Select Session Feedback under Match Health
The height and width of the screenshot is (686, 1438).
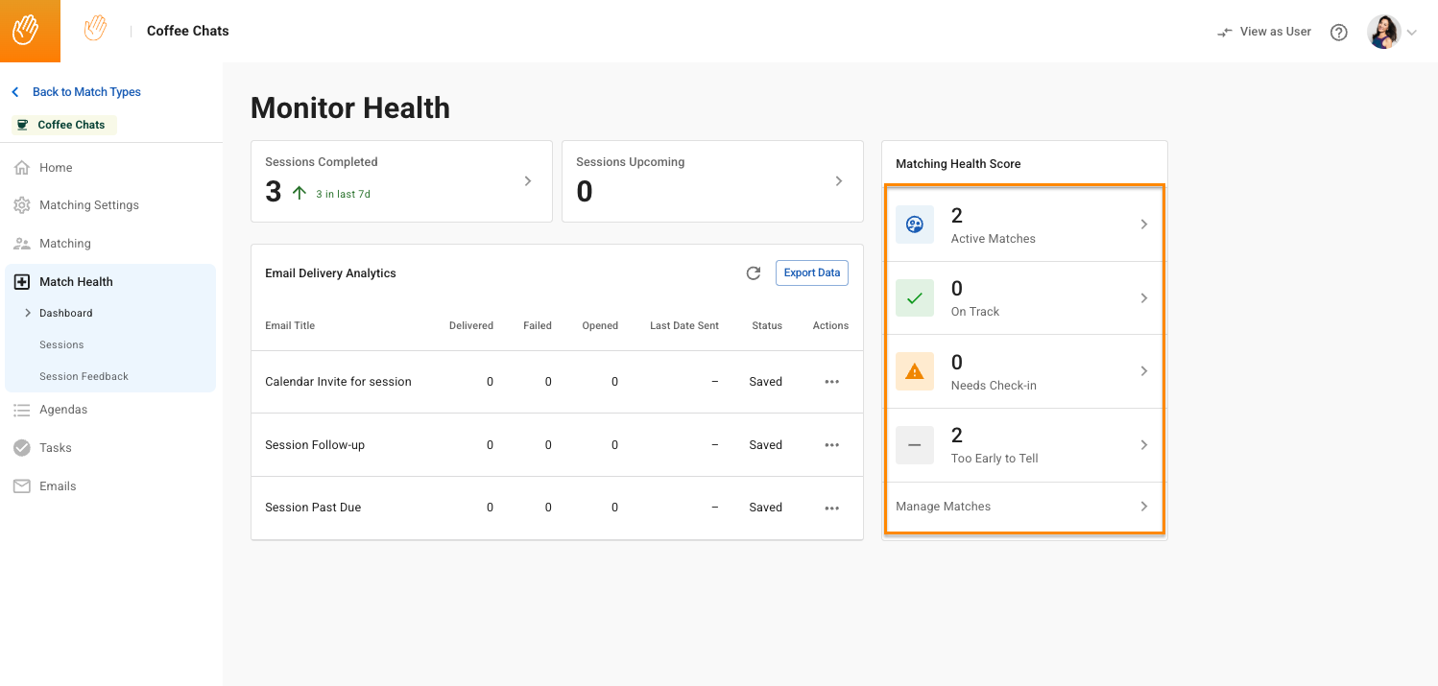(x=84, y=376)
